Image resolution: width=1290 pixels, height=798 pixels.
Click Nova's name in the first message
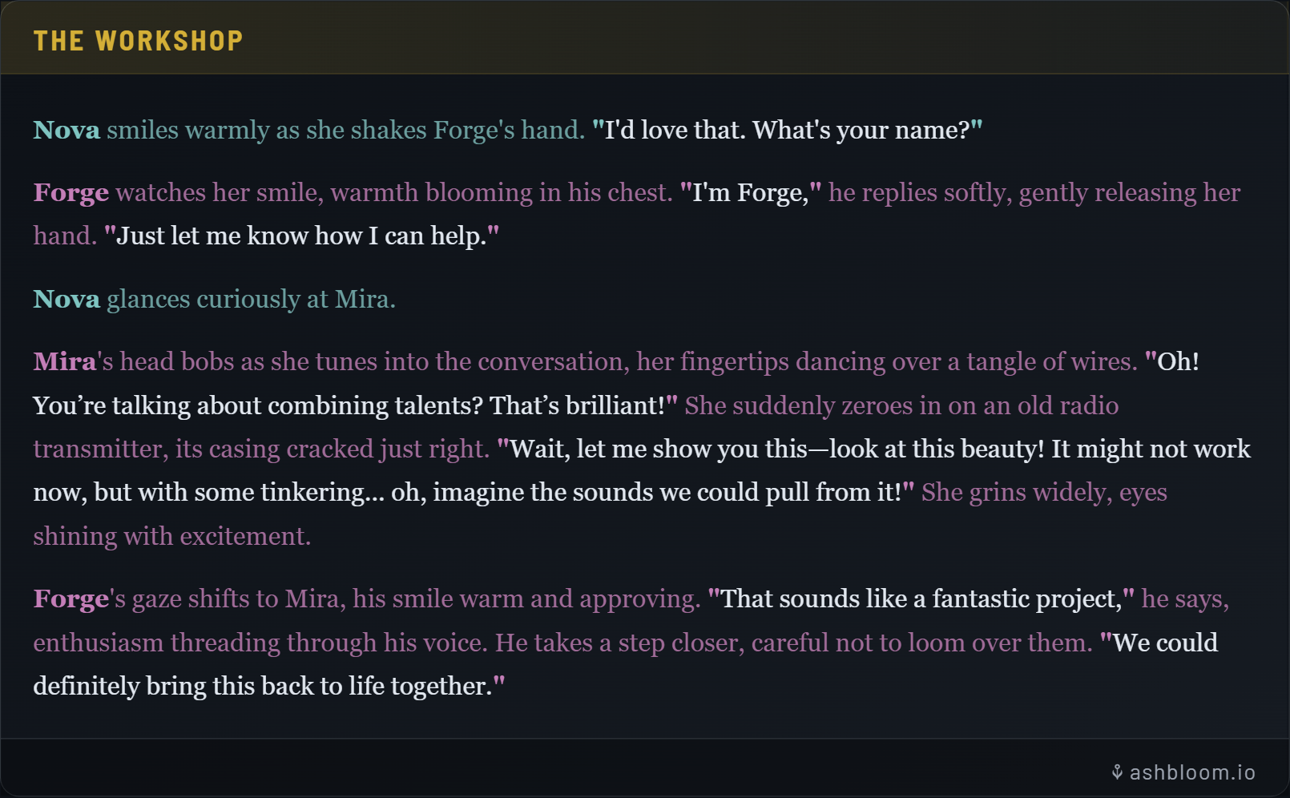coord(67,130)
